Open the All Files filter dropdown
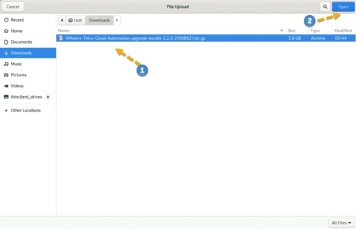Image resolution: width=356 pixels, height=229 pixels. click(340, 223)
